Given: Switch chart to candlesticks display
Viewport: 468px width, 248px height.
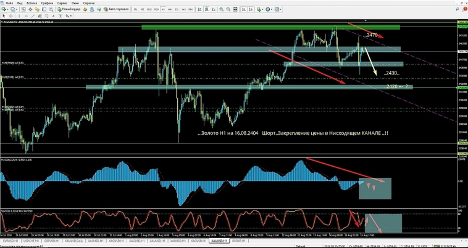Looking at the screenshot, I should click(206, 9).
